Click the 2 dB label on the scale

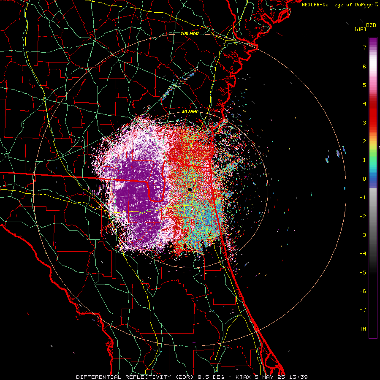[364, 141]
